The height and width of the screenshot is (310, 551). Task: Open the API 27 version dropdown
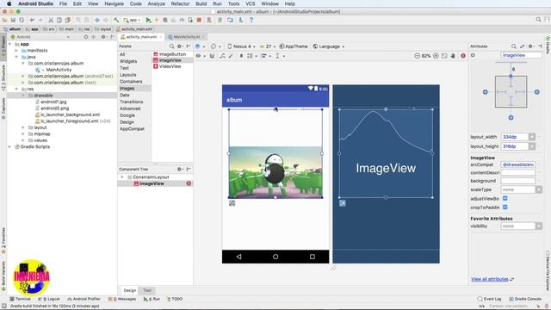tap(268, 46)
